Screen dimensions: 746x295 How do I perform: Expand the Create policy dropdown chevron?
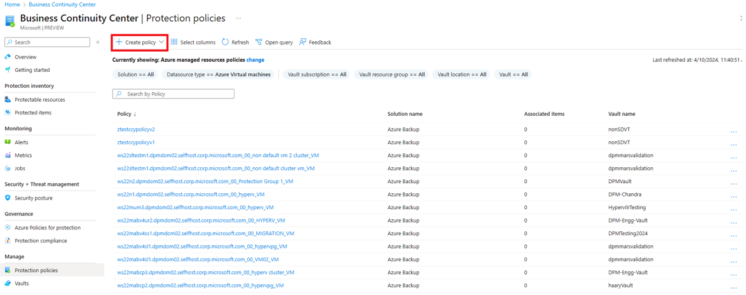162,43
